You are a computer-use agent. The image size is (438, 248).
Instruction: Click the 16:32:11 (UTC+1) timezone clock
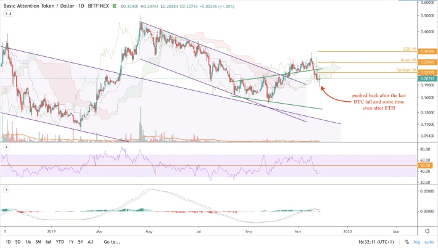coord(376,242)
